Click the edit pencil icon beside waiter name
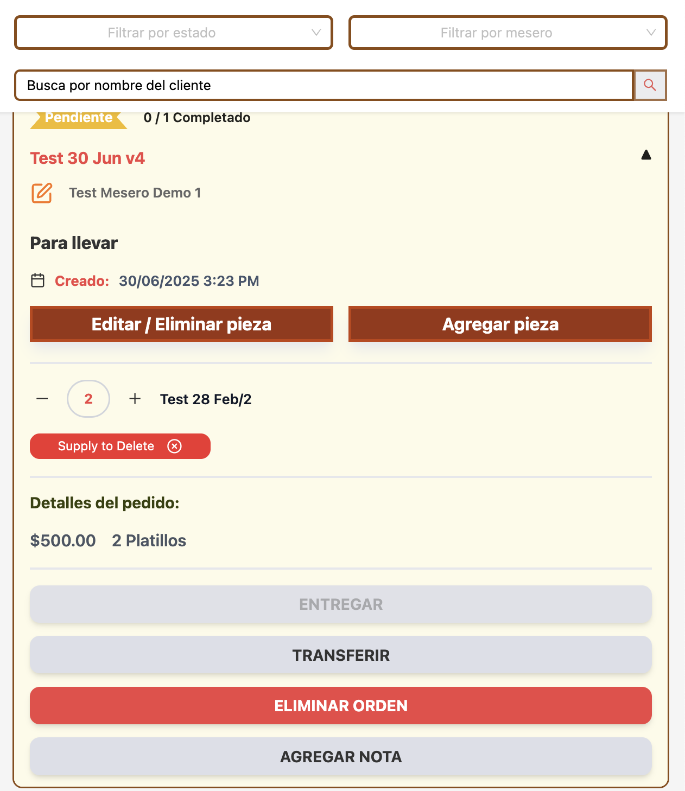The width and height of the screenshot is (685, 791). [x=42, y=193]
